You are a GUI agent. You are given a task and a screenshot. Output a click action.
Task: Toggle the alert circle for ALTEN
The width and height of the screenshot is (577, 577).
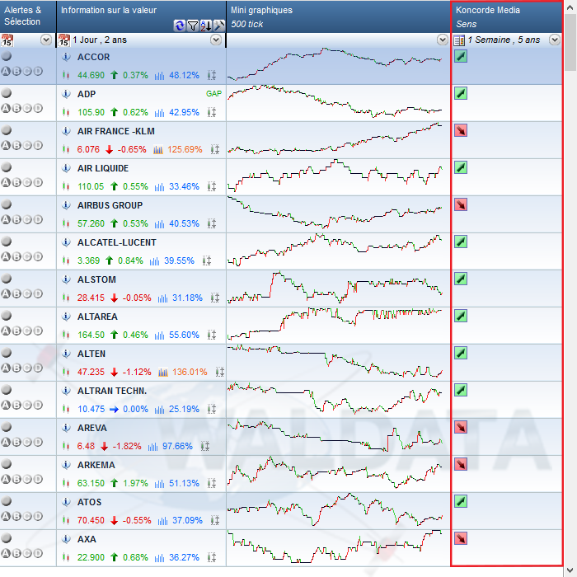(x=7, y=353)
